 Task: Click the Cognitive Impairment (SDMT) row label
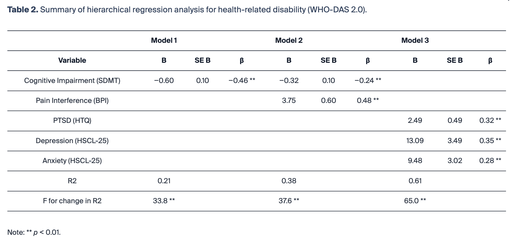coord(72,81)
